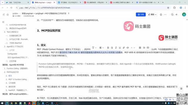This screenshot has width=188, height=105.
Task: Click the blue share button
Action: point(141,14)
